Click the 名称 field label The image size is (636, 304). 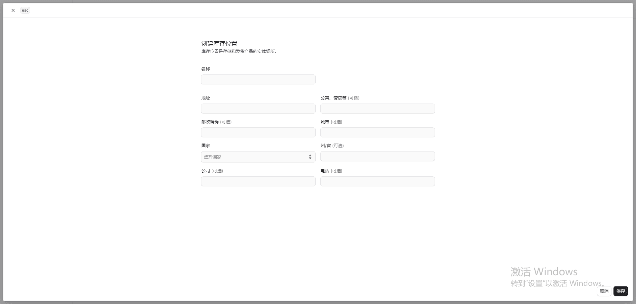click(x=206, y=69)
